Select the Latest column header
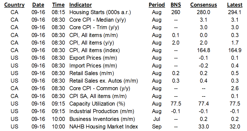This screenshot has height=131, width=247. [x=234, y=5]
